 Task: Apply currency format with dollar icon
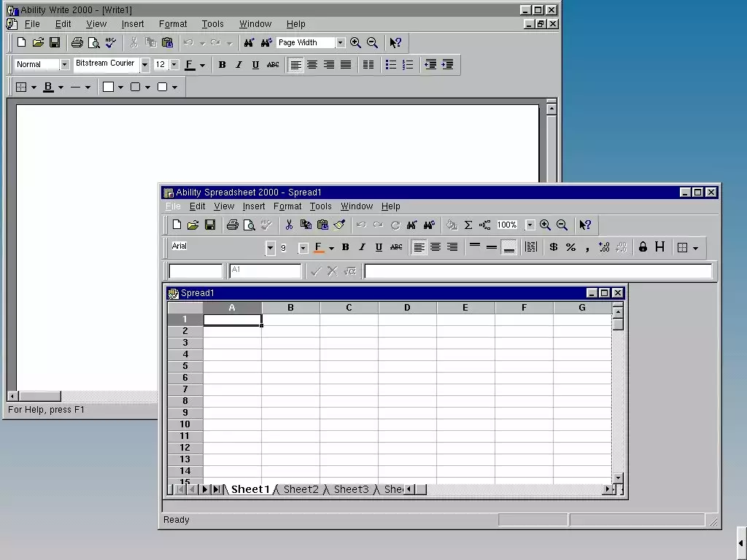coord(554,248)
